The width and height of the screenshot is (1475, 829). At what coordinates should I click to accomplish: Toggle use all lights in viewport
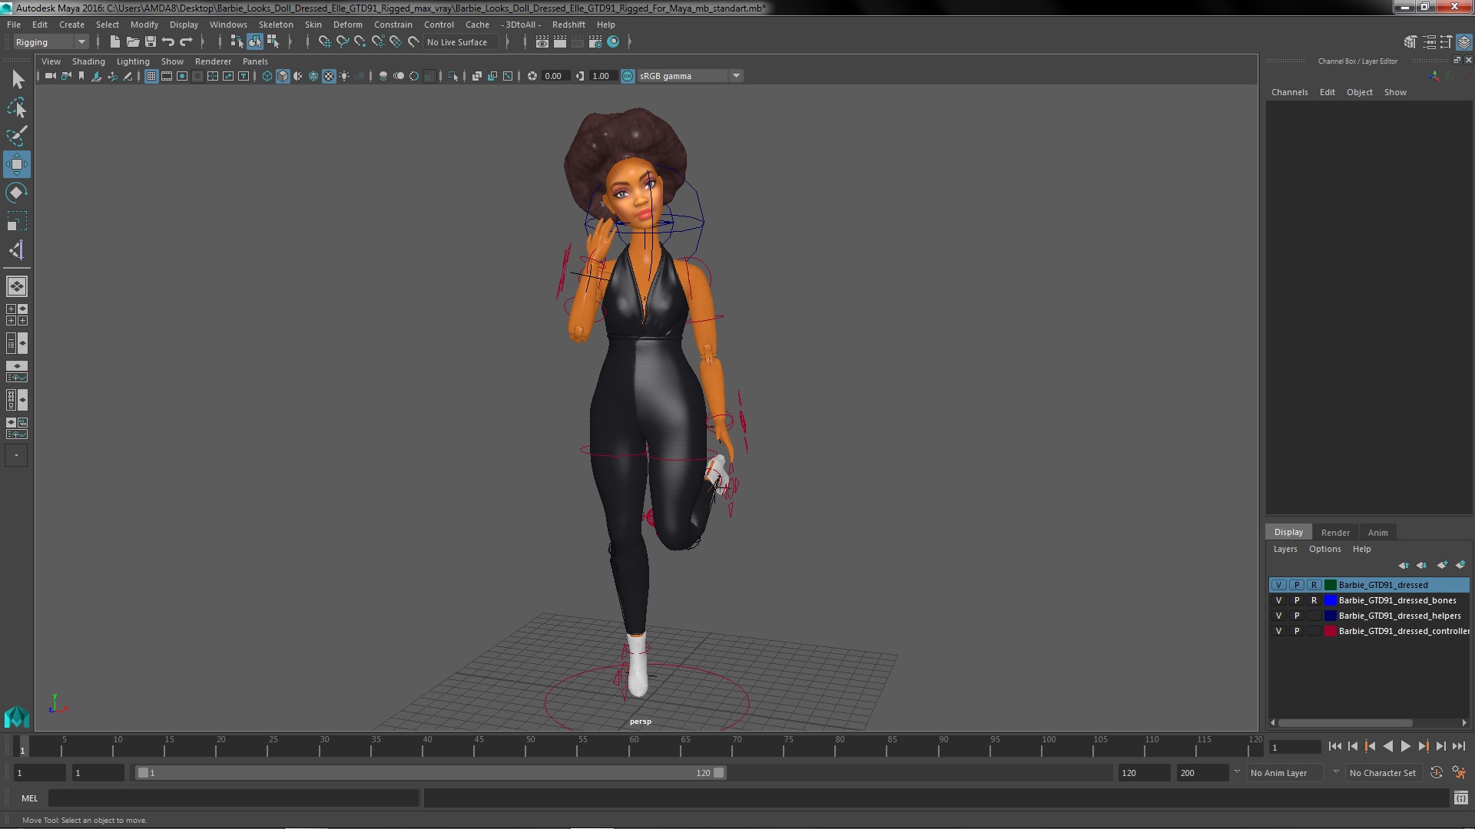coord(344,76)
